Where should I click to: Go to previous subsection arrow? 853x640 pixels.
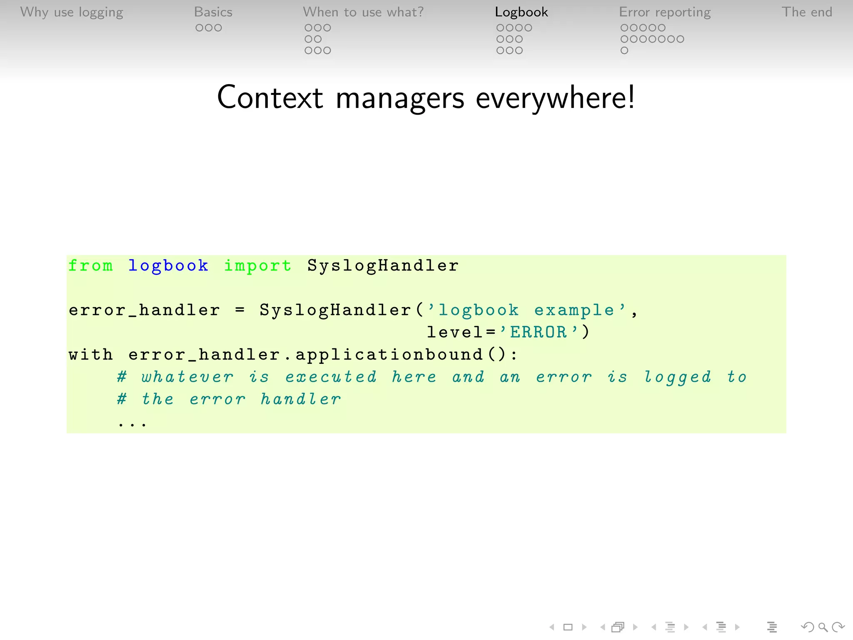(654, 627)
